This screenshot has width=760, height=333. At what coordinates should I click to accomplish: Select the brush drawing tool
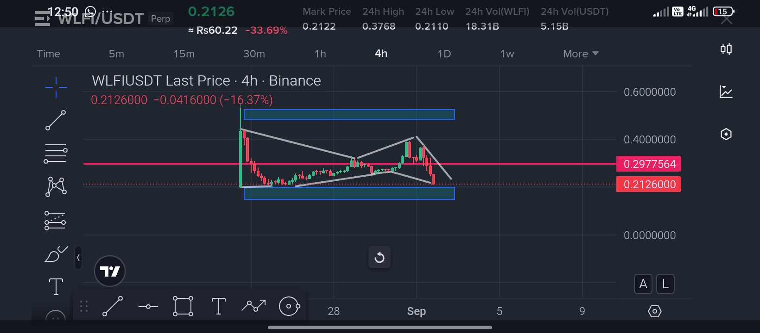click(x=56, y=254)
